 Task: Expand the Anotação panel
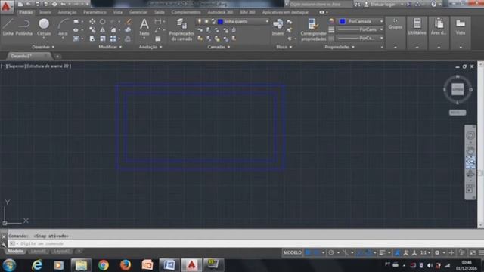pos(150,47)
